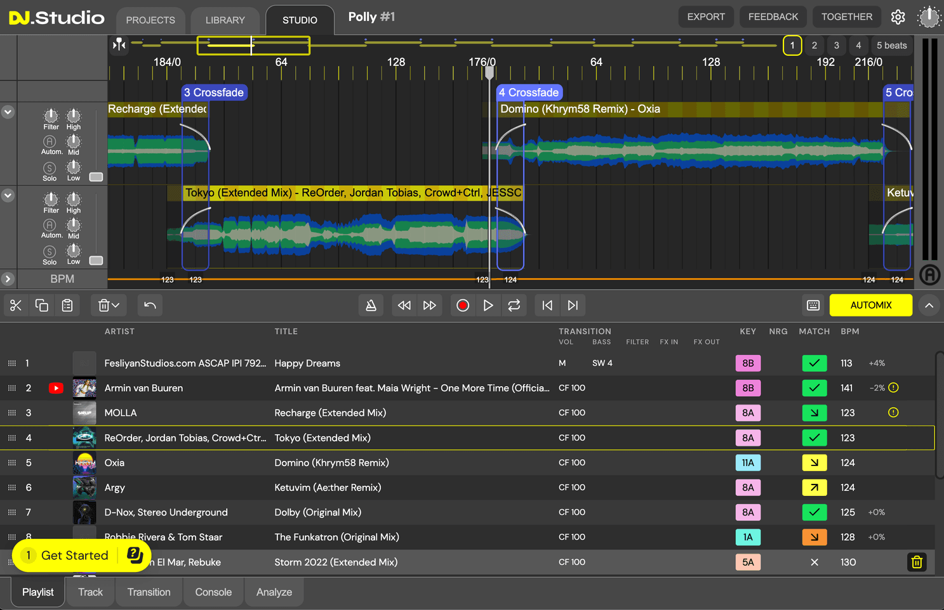Screen dimensions: 944x610
Task: Open FEEDBACK
Action: pos(773,17)
